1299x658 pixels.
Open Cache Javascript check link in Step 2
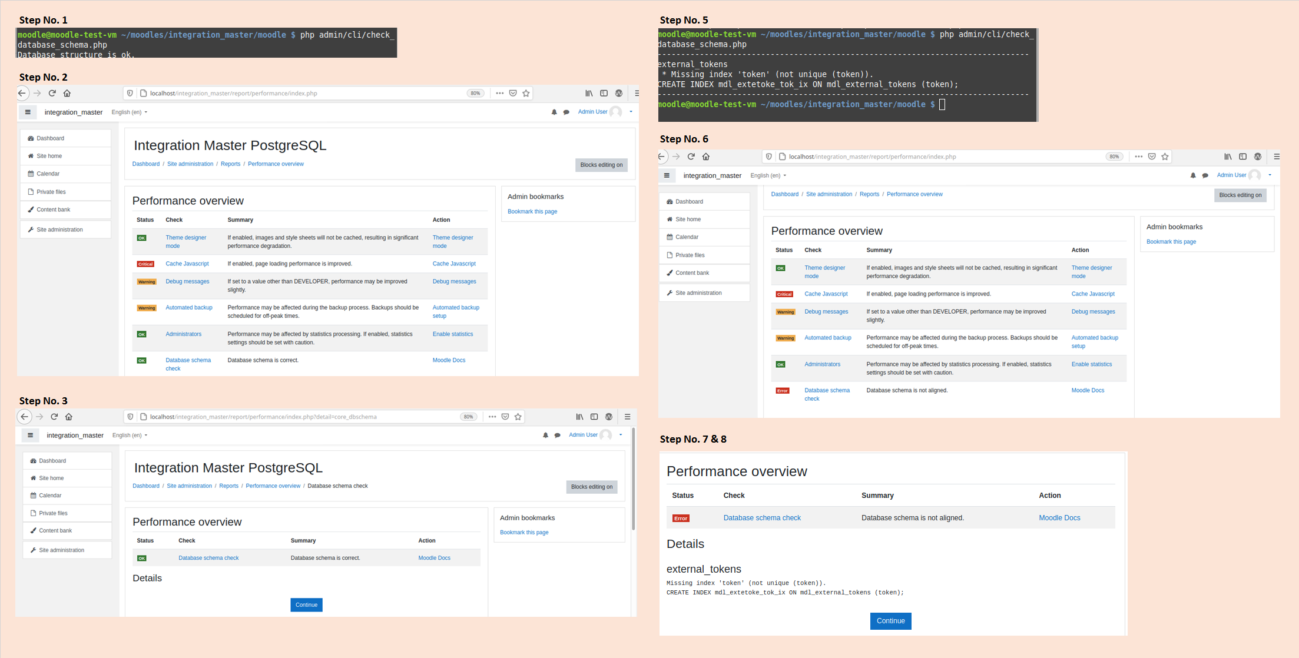(x=187, y=264)
